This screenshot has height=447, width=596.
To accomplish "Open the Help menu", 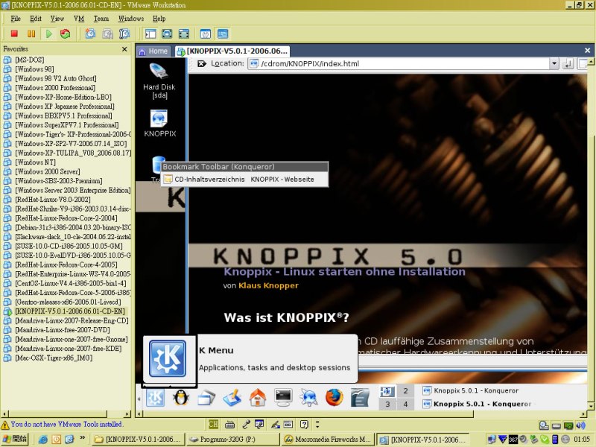I will 159,19.
